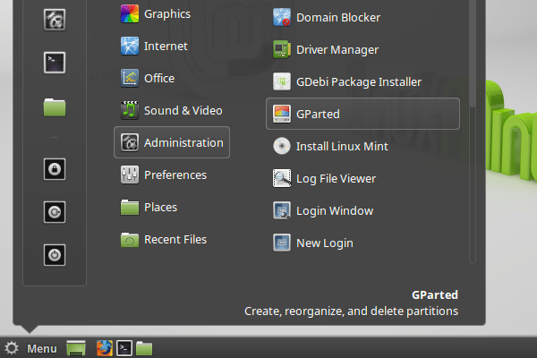Click the Quit power icon
Viewport: 537px width, 358px height.
[55, 255]
